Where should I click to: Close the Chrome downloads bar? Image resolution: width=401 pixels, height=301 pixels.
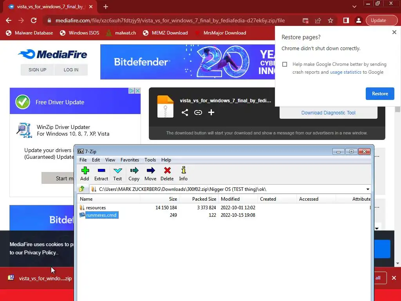(394, 278)
